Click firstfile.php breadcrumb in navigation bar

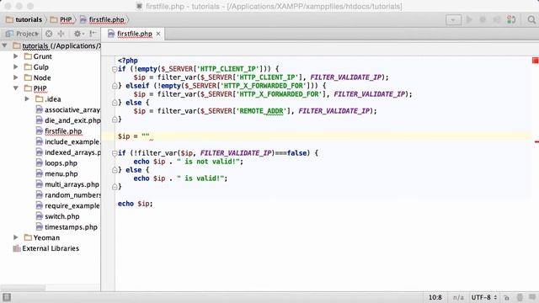[x=102, y=20]
